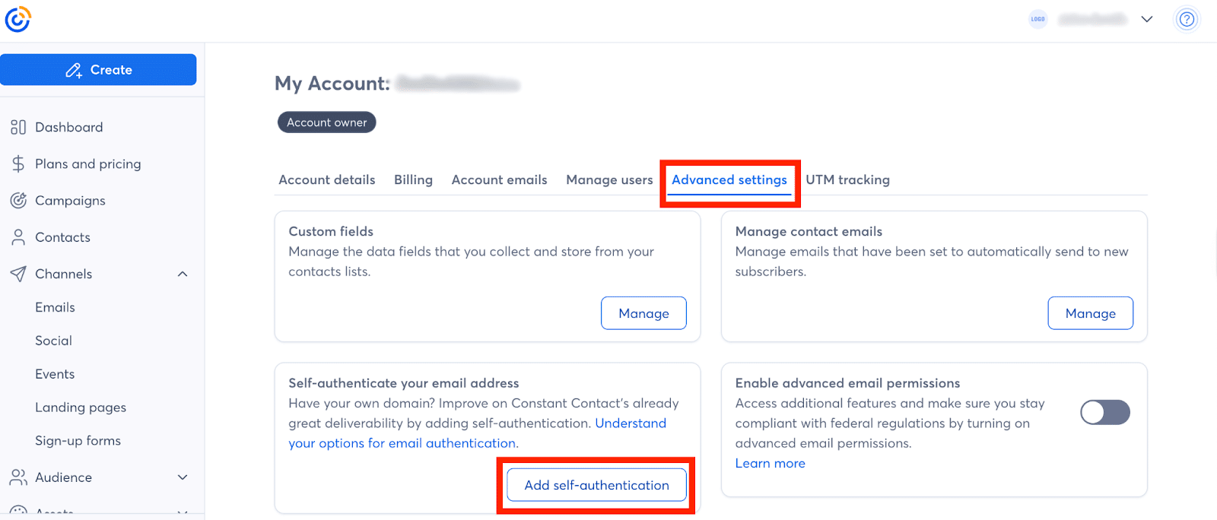Click the Contacts person icon
The width and height of the screenshot is (1217, 520).
tap(18, 237)
